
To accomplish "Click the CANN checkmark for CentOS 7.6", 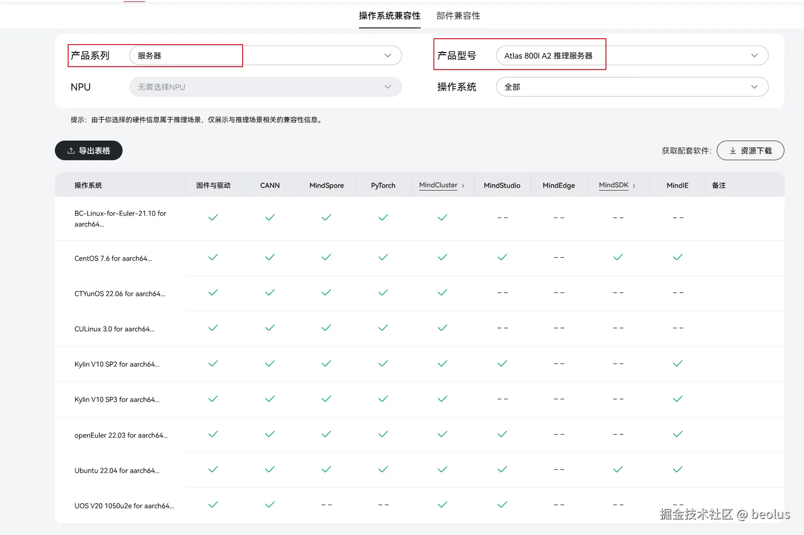I will 270,257.
